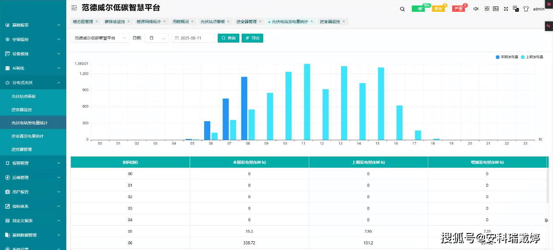The image size is (553, 250).
Task: Open the dashboard monitor screen icon
Action: pos(496,8)
